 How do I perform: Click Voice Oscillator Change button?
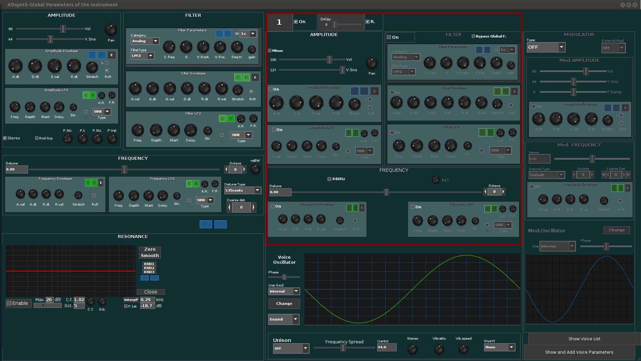pos(284,304)
